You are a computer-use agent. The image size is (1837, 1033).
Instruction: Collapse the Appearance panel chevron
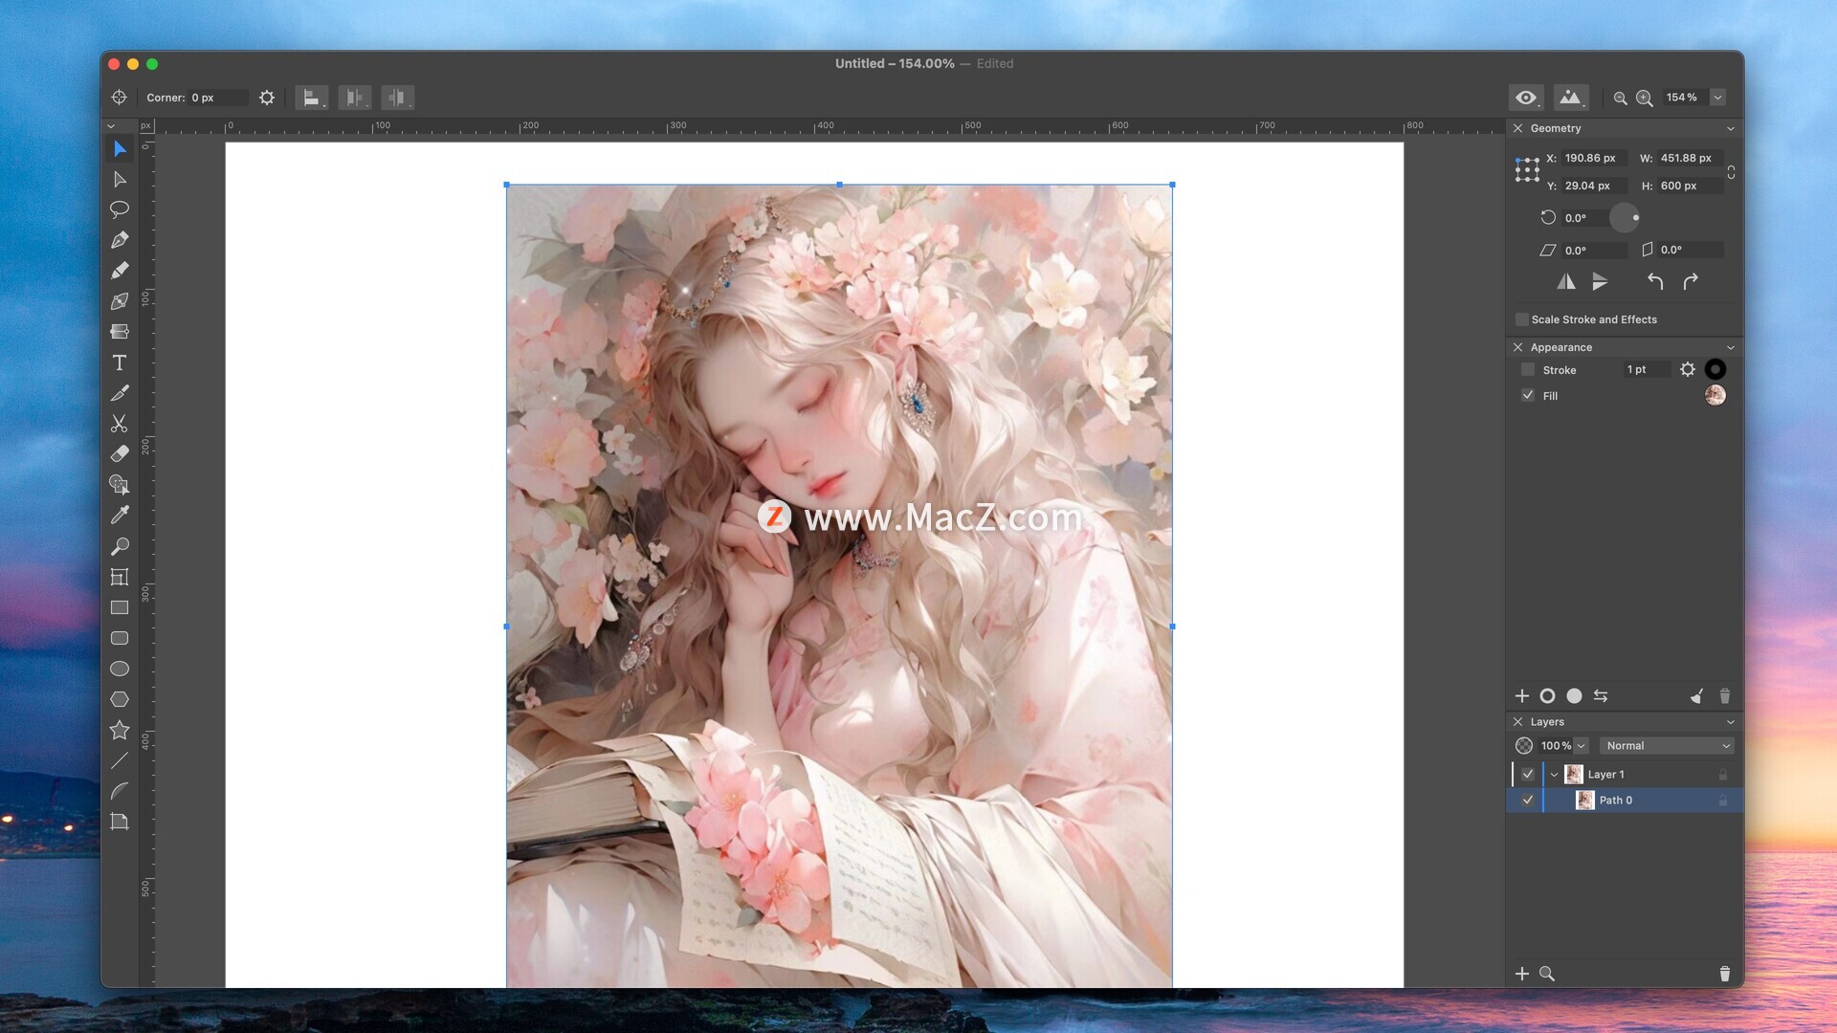pos(1730,347)
